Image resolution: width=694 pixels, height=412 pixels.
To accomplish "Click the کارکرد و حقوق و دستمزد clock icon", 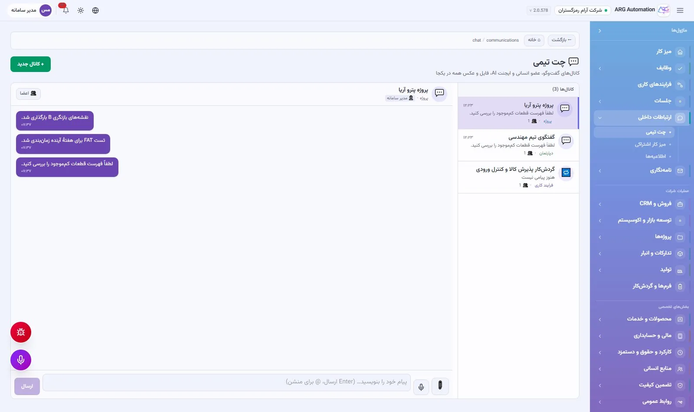I will 680,353.
